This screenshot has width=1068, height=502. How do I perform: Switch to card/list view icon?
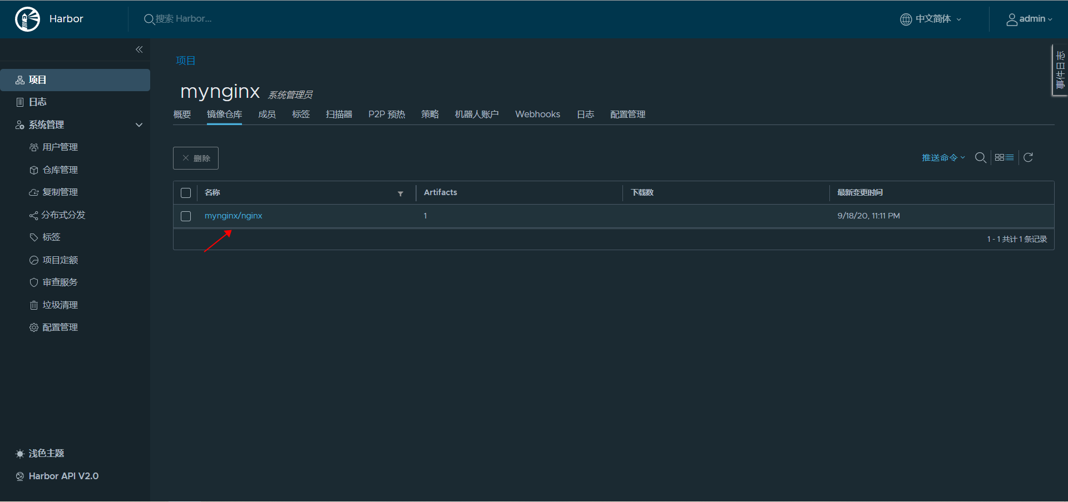pyautogui.click(x=1004, y=157)
